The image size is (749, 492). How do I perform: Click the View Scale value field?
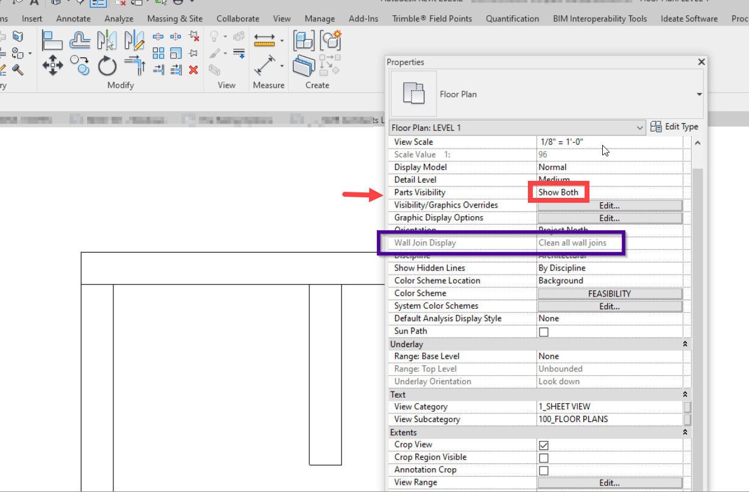click(610, 142)
